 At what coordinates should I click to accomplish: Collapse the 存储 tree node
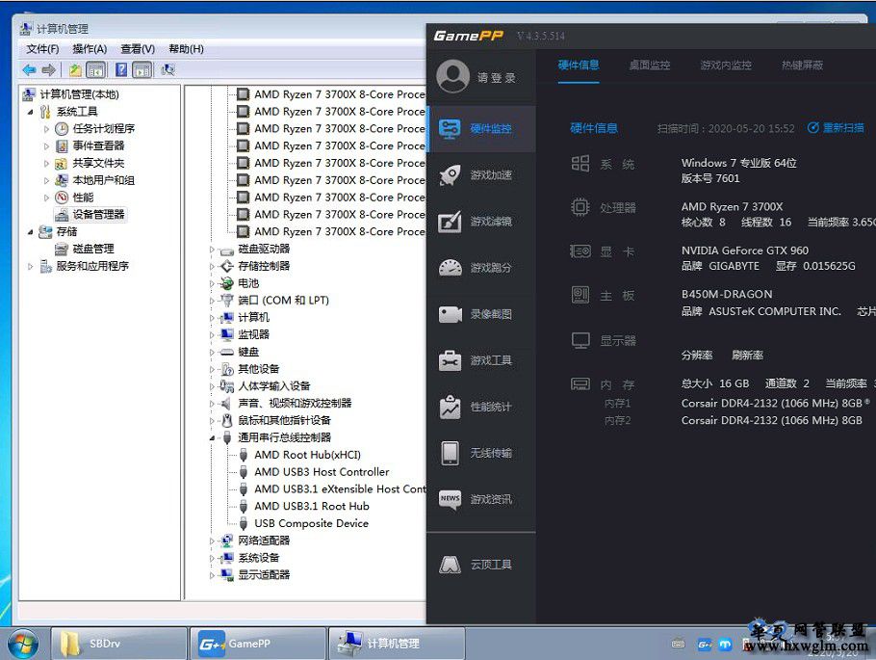point(31,232)
